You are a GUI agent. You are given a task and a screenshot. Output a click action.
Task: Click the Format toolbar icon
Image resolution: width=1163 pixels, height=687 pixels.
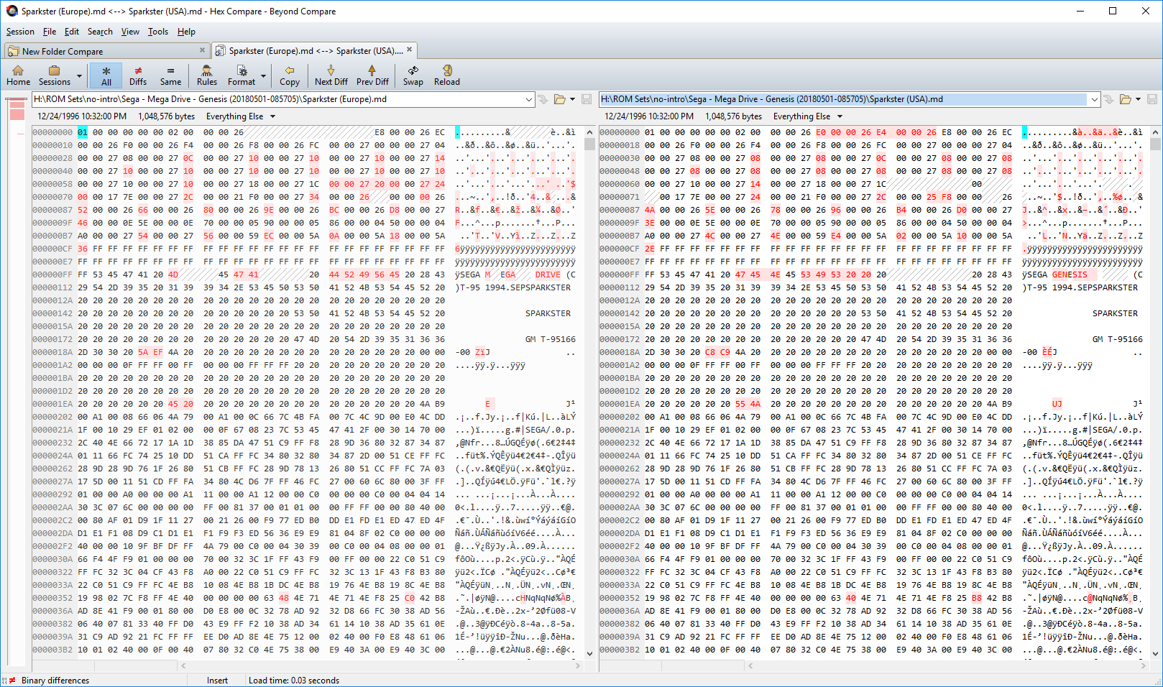click(242, 75)
